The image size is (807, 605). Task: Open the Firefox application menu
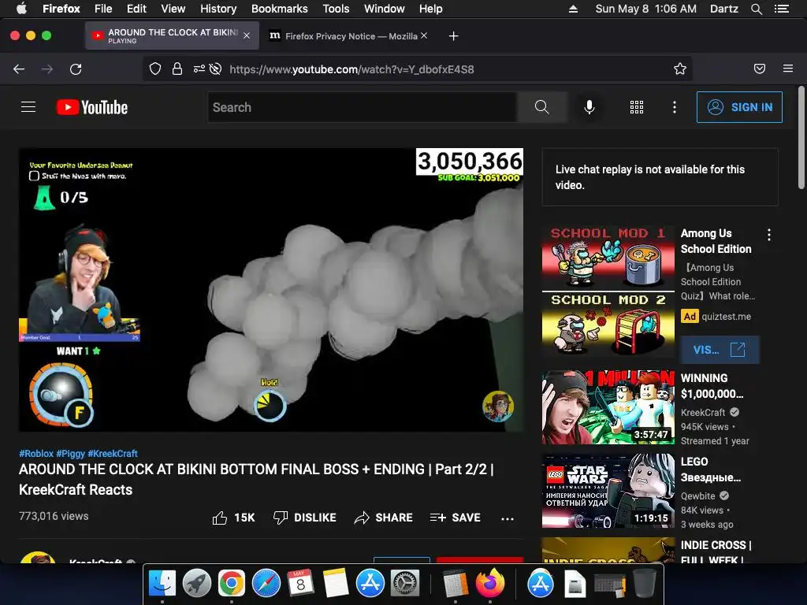click(788, 69)
